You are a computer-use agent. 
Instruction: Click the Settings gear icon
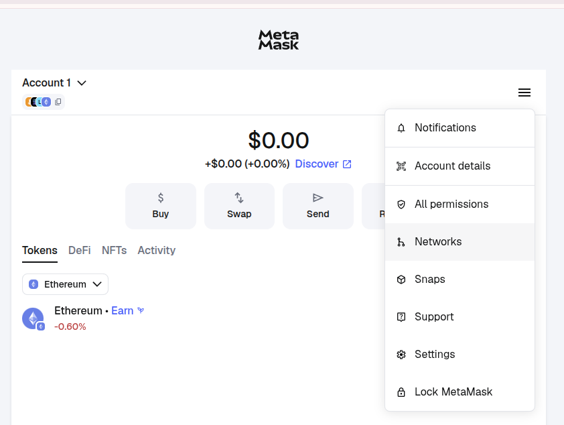(401, 354)
